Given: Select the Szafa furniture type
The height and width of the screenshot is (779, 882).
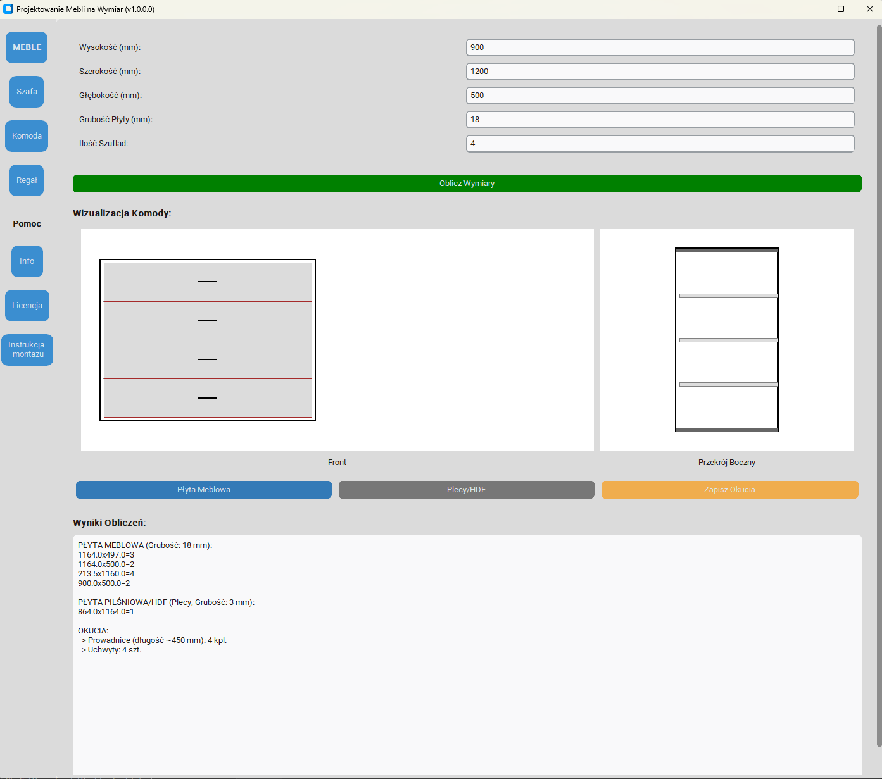Looking at the screenshot, I should [27, 92].
